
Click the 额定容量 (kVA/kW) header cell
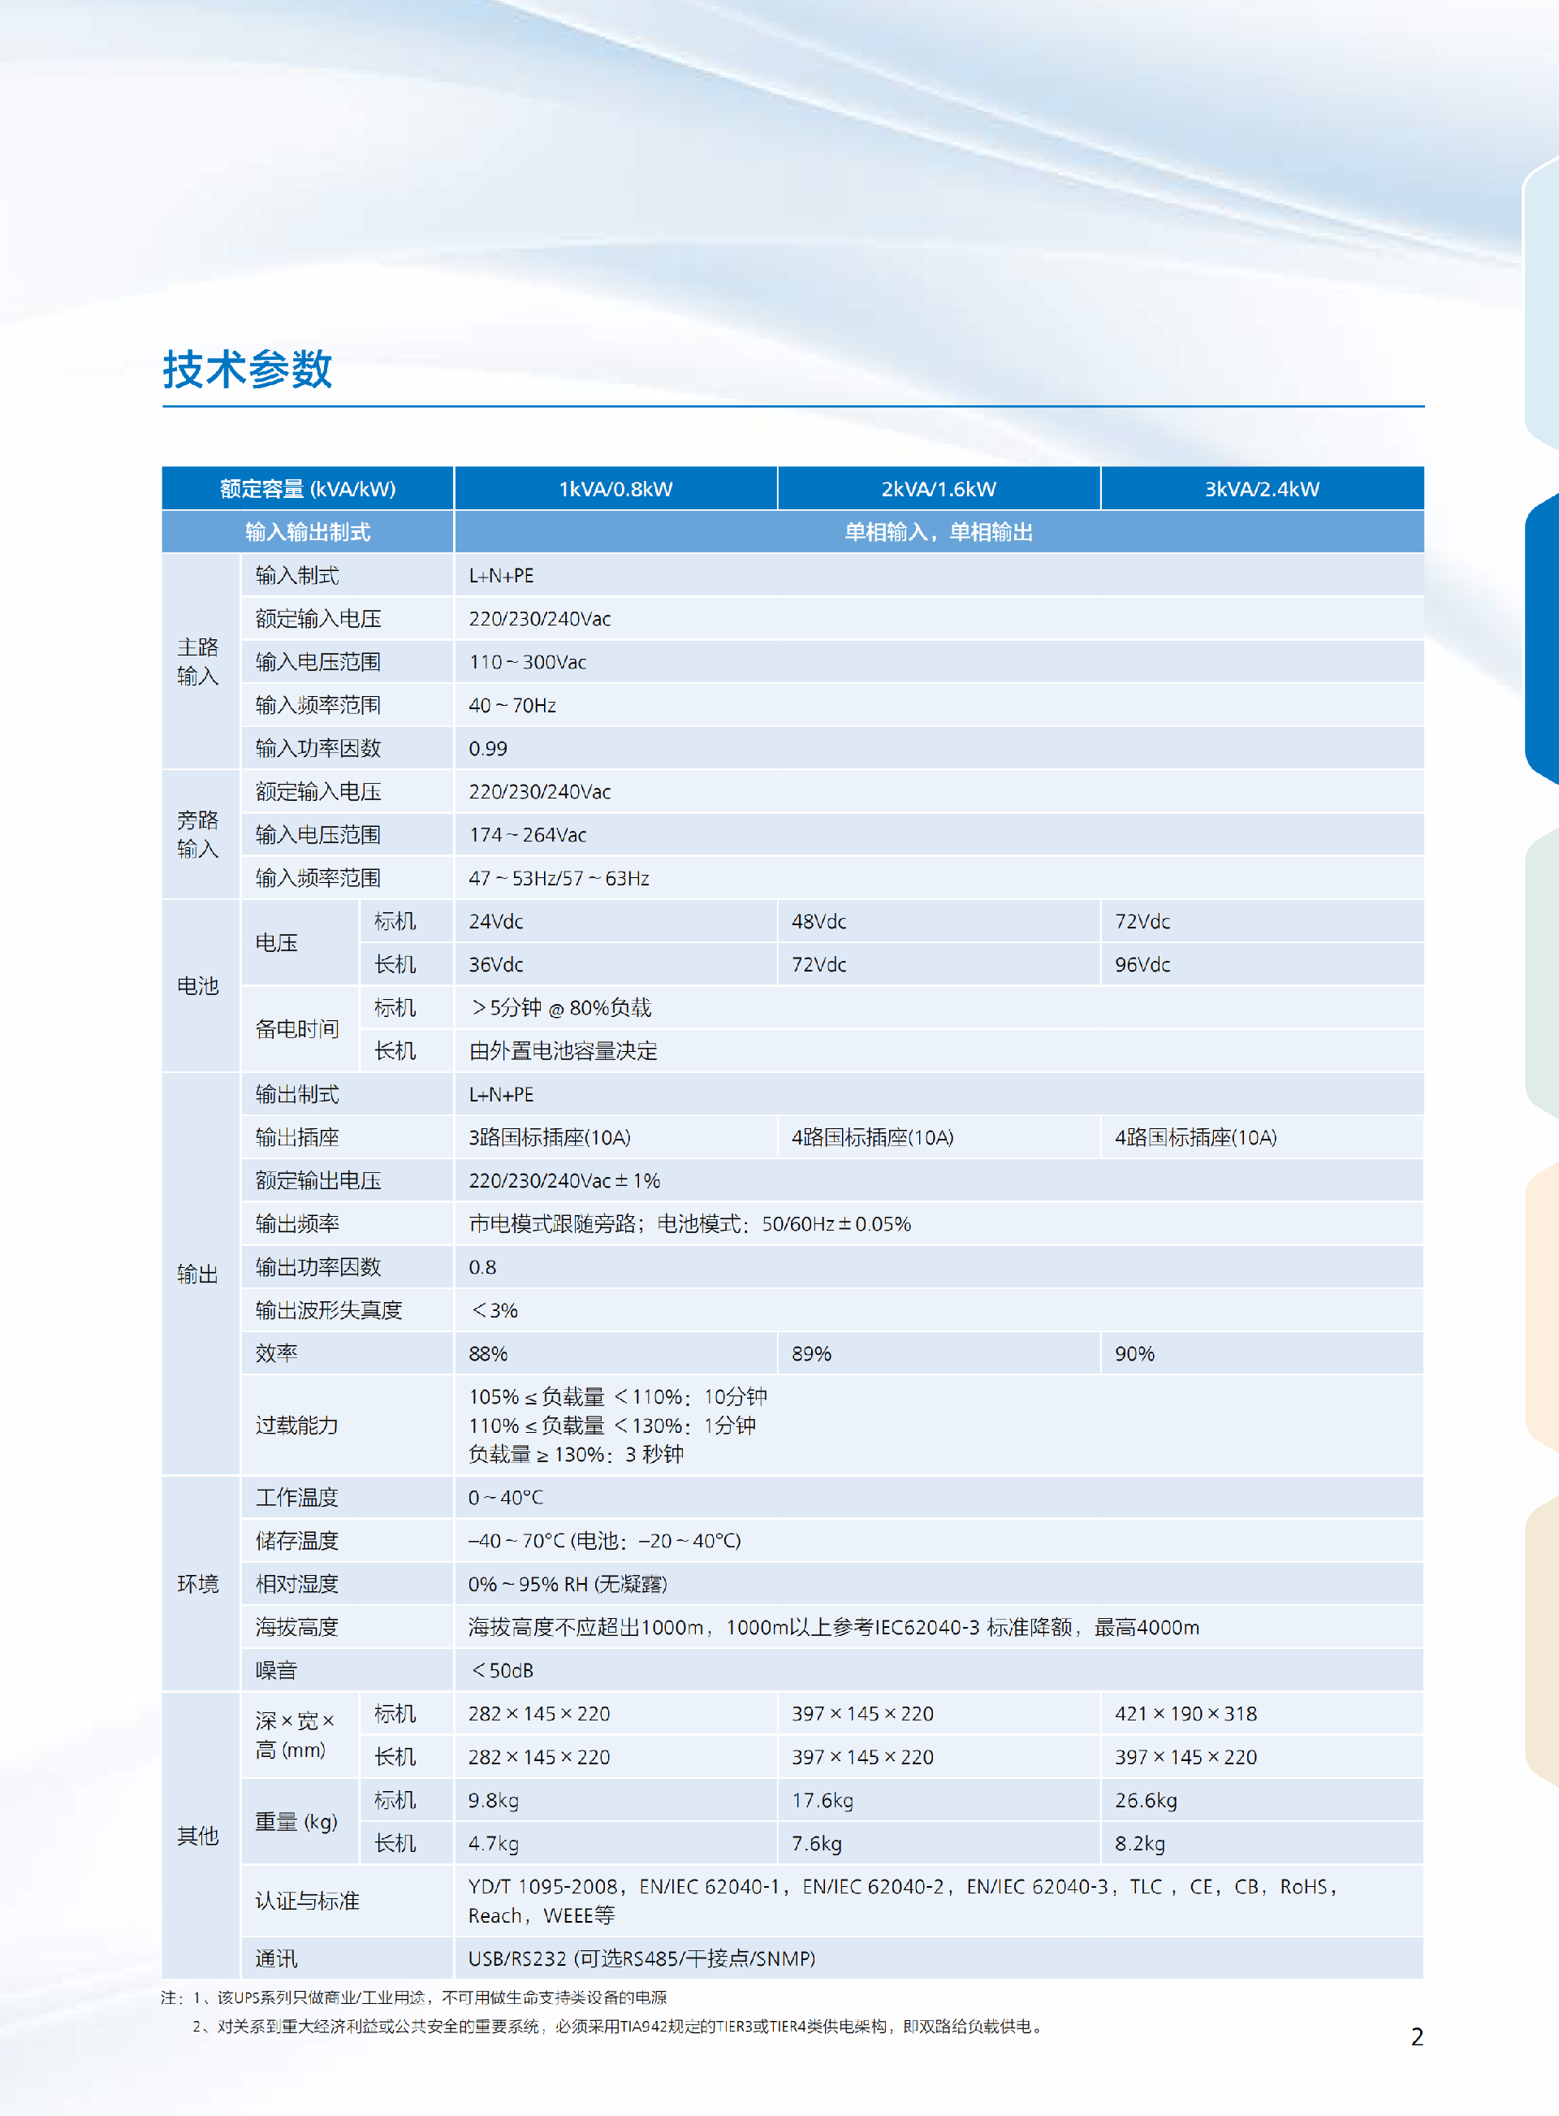tap(308, 489)
